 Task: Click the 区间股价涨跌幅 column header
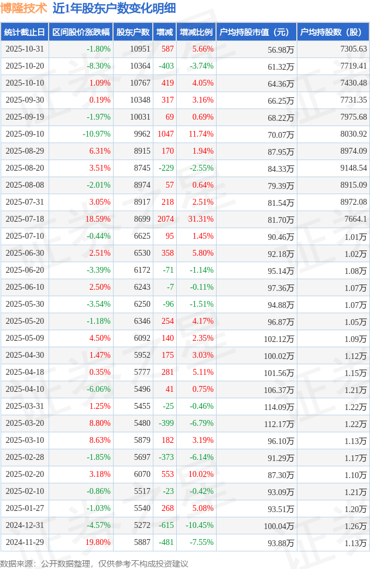pos(81,32)
